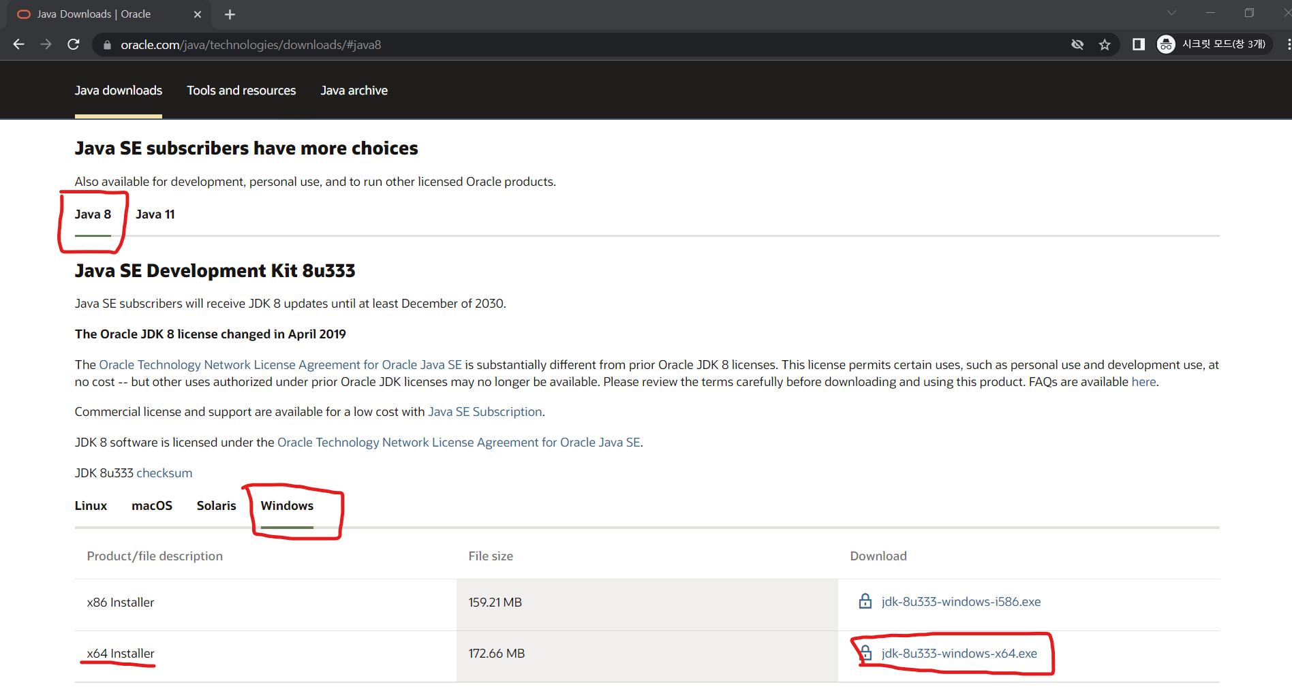Viewport: 1292px width, 689px height.
Task: Click the Download column header
Action: (x=878, y=556)
